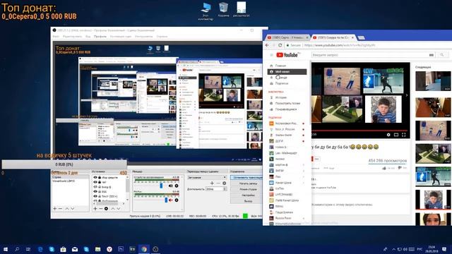
Task: Toggle lock on 'Текст (GDI+)' source
Action: (x=100, y=196)
